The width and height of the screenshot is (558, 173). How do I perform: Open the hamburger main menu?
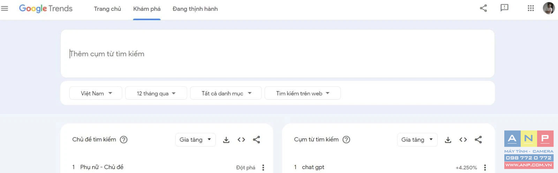click(5, 8)
